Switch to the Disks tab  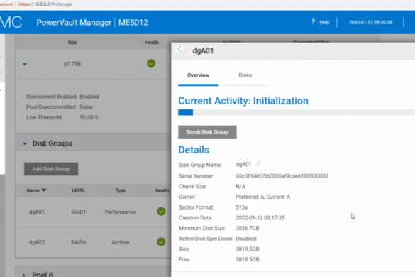click(x=245, y=75)
